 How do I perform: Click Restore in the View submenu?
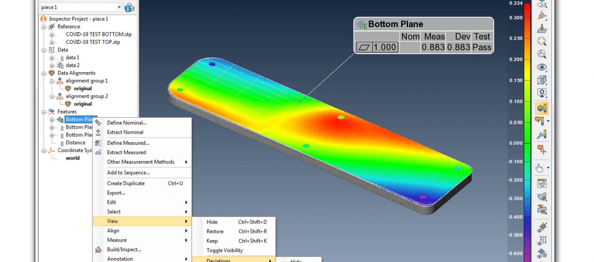215,231
